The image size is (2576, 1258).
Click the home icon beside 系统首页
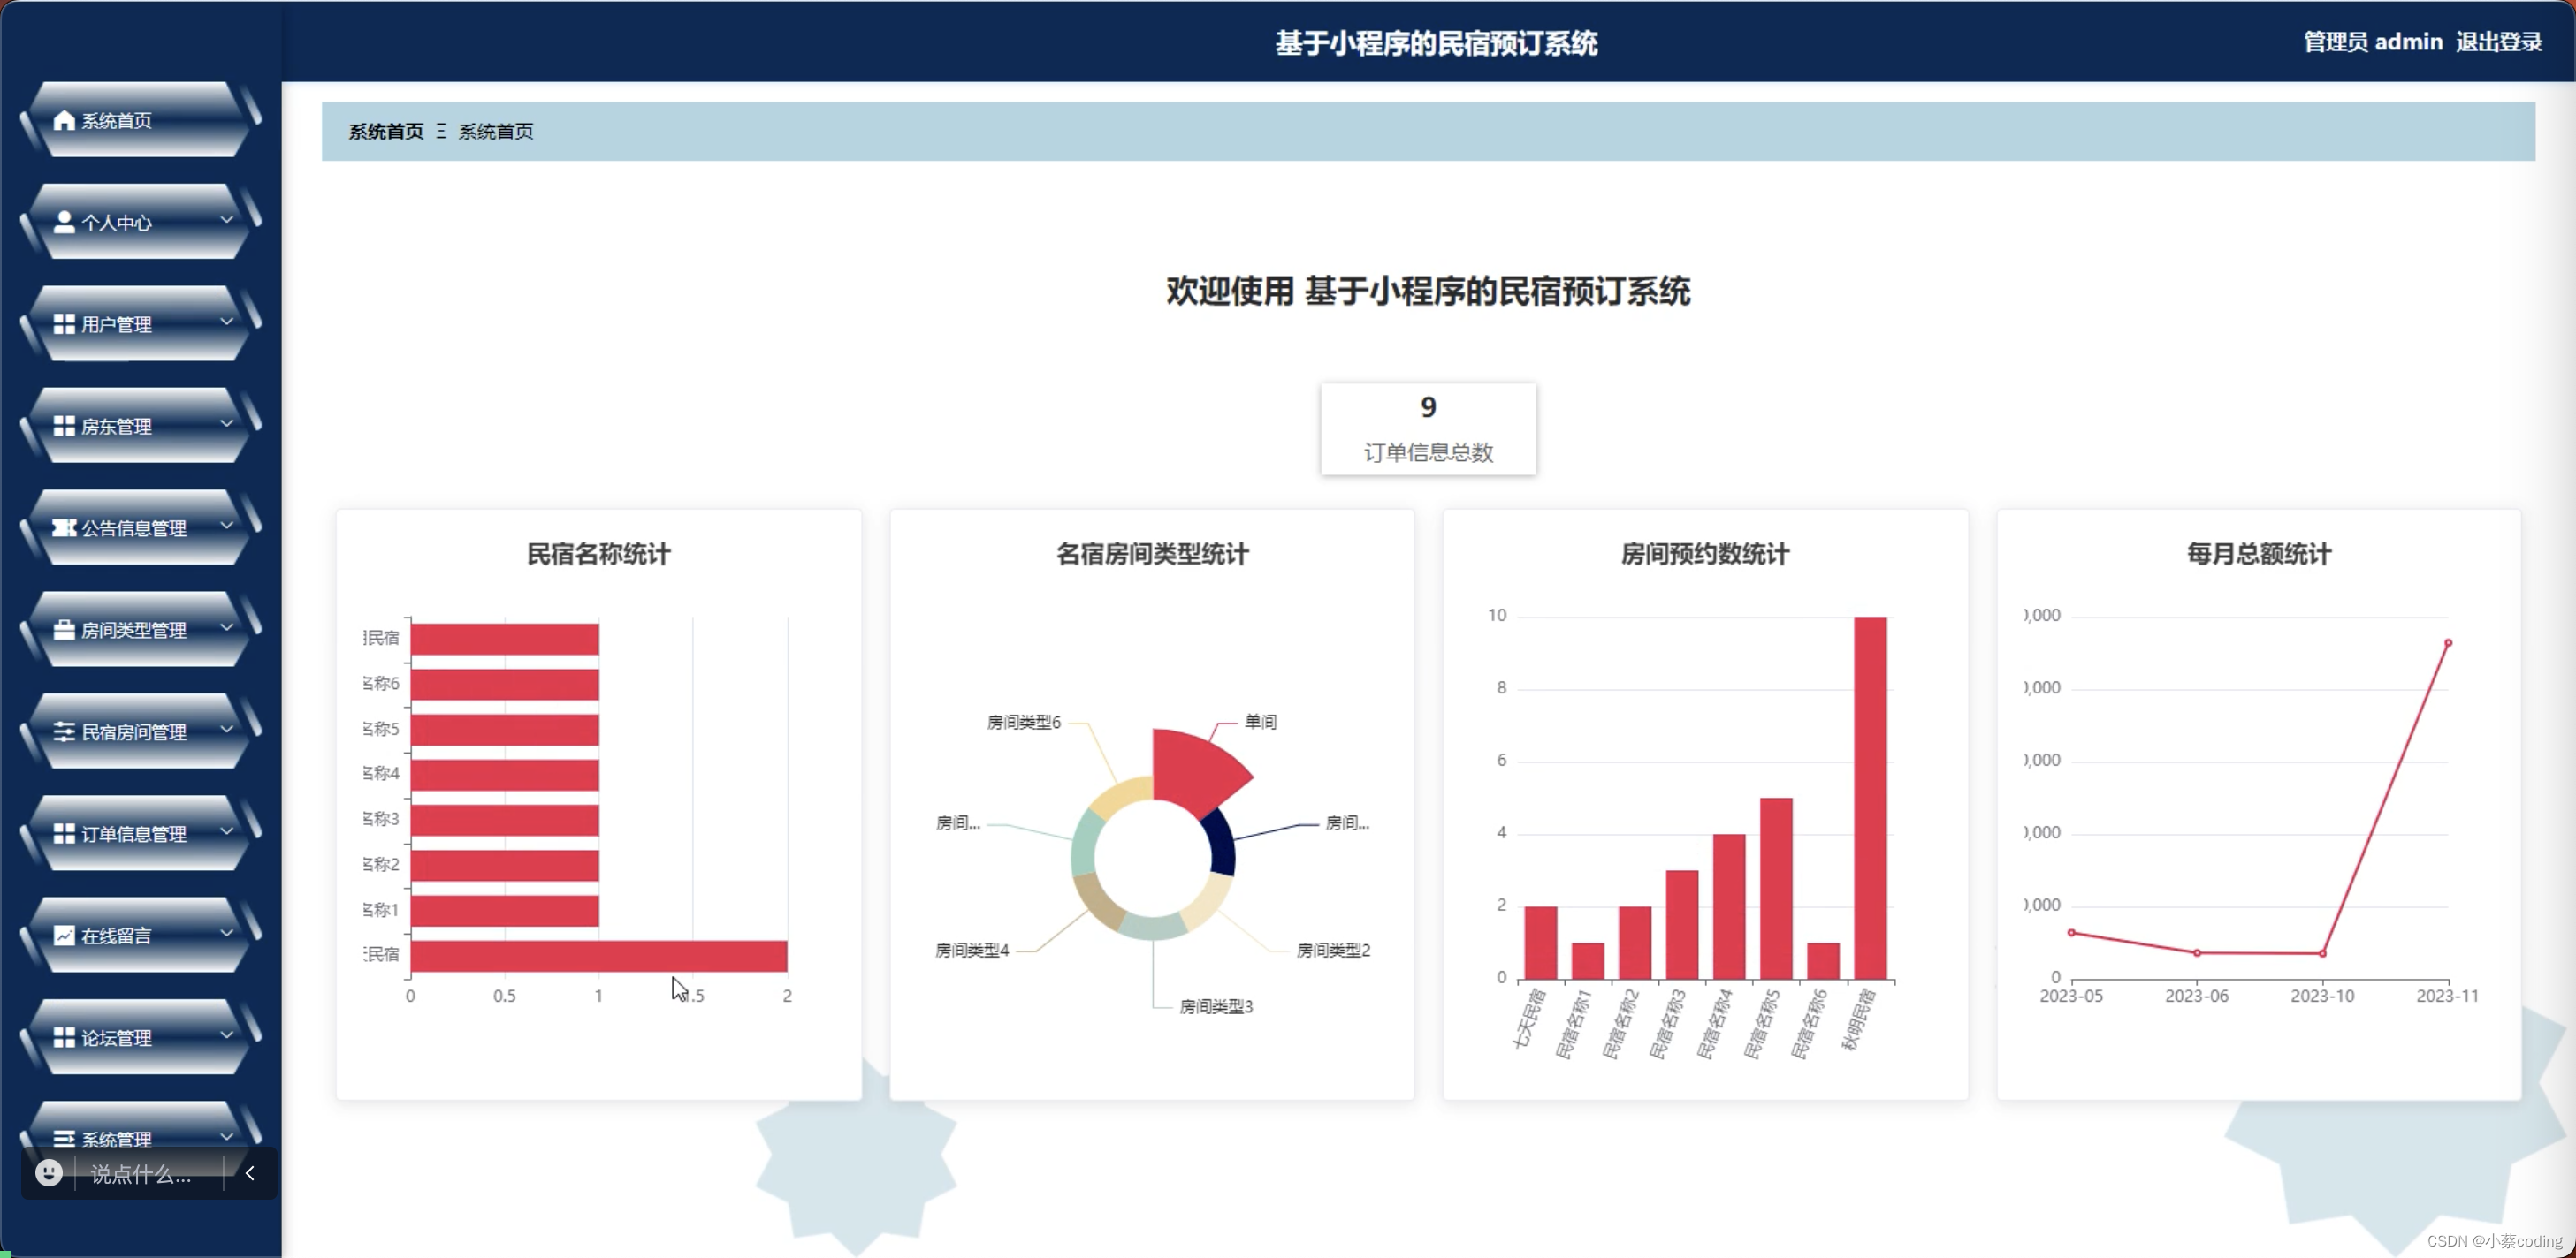point(64,120)
